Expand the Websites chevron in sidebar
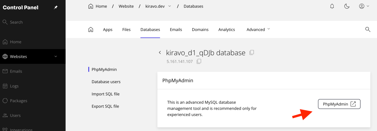This screenshot has width=377, height=131. (x=56, y=57)
